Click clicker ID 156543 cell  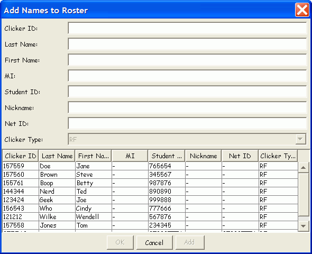21,208
